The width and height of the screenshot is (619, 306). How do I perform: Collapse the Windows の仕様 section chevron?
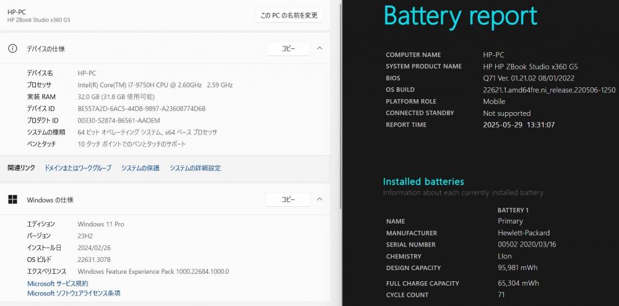pyautogui.click(x=320, y=199)
